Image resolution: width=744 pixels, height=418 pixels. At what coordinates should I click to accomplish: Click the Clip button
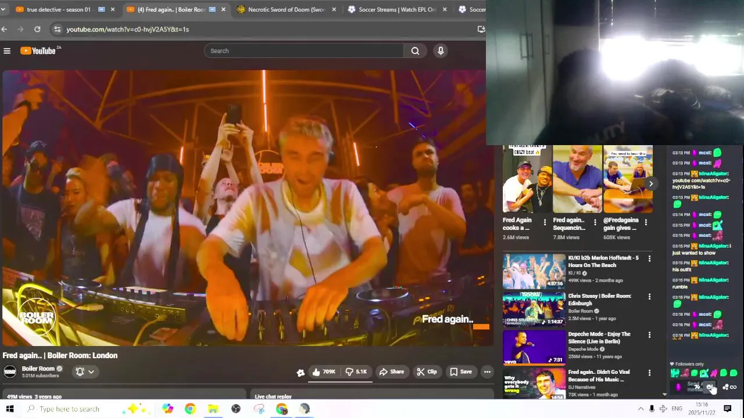(427, 372)
